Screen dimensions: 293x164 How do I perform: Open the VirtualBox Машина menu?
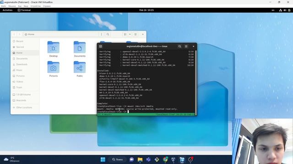click(12, 6)
